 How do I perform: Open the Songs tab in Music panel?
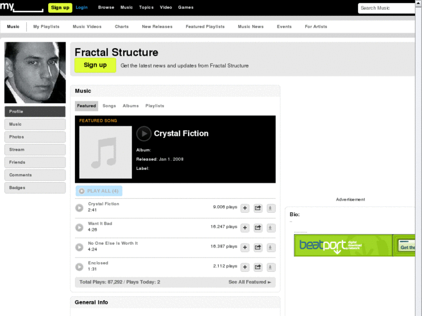(109, 106)
